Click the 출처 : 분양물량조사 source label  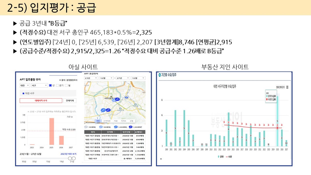pos(68,80)
